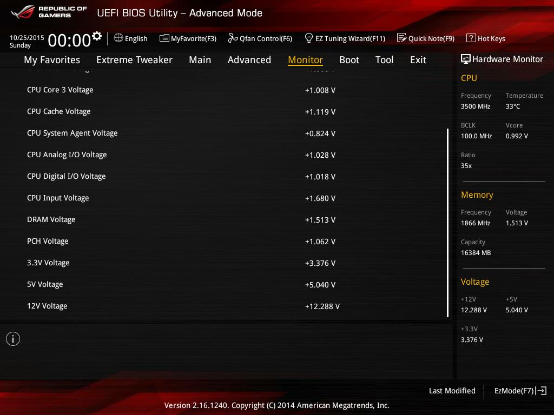The height and width of the screenshot is (415, 554).
Task: Click the Quick Note pencil icon
Action: pyautogui.click(x=402, y=38)
